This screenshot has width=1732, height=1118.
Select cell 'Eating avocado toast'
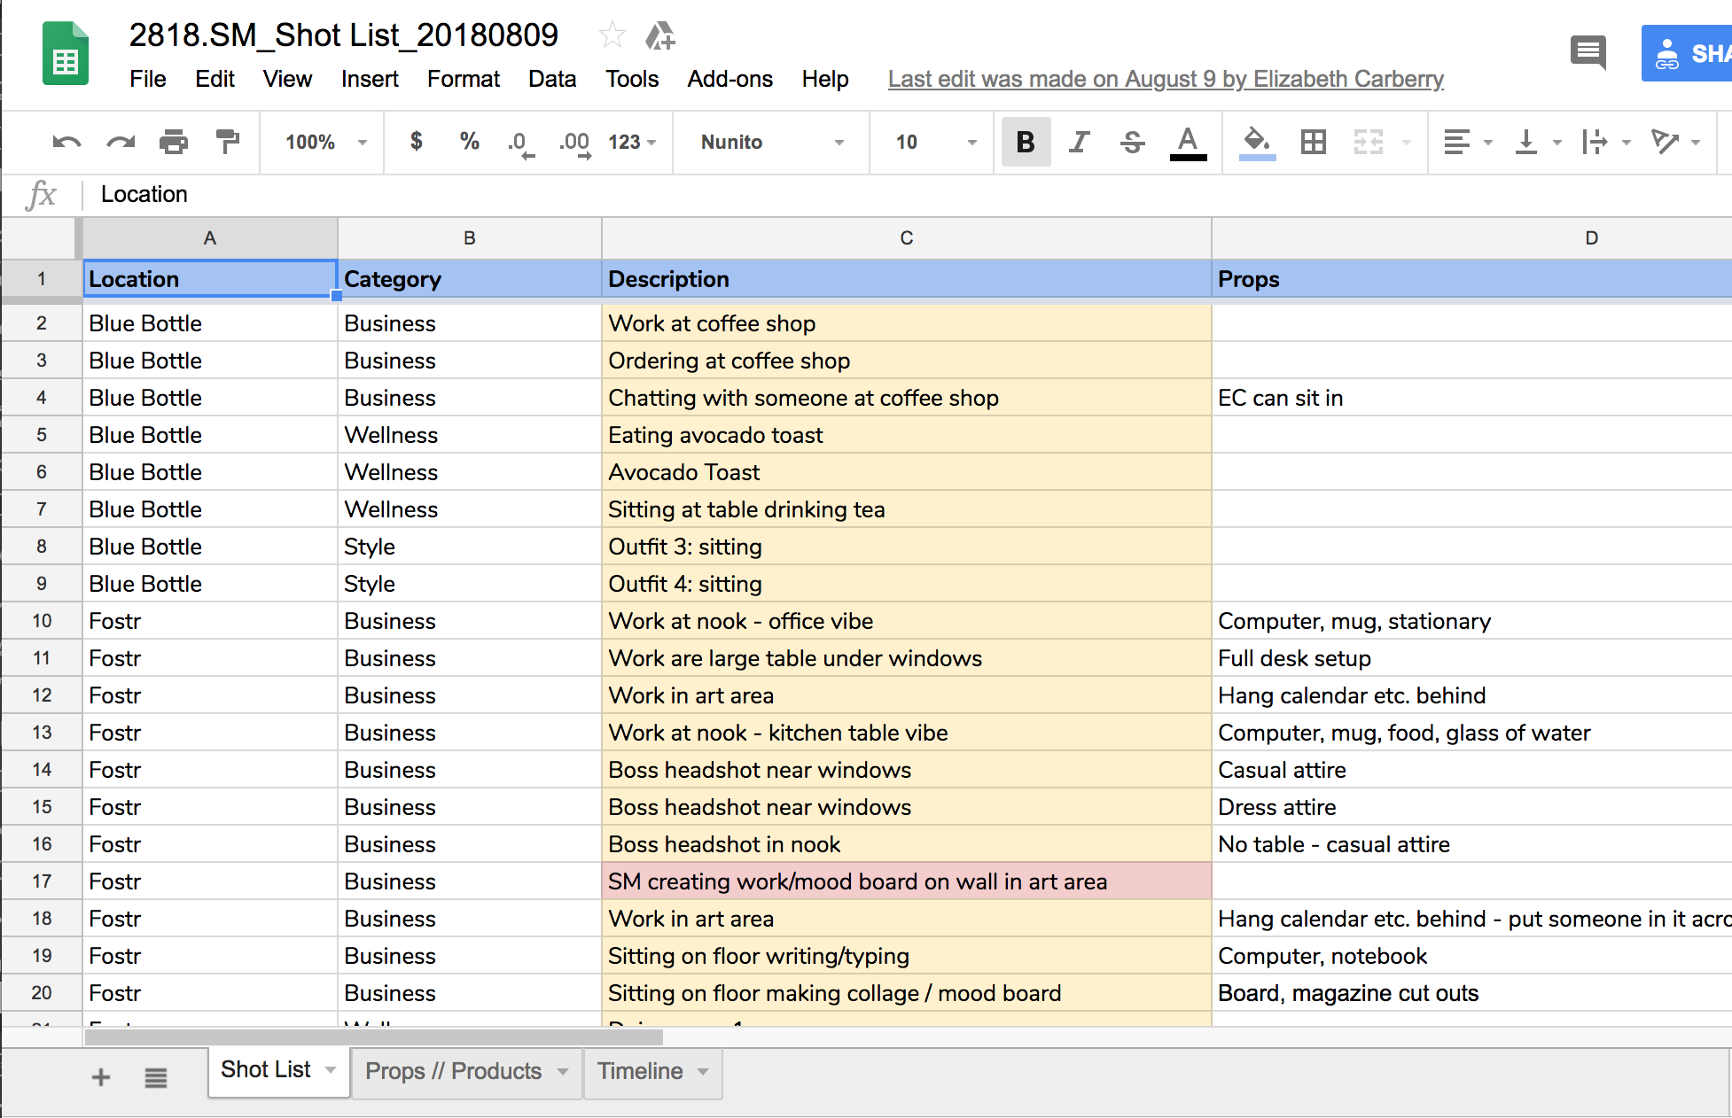[907, 435]
